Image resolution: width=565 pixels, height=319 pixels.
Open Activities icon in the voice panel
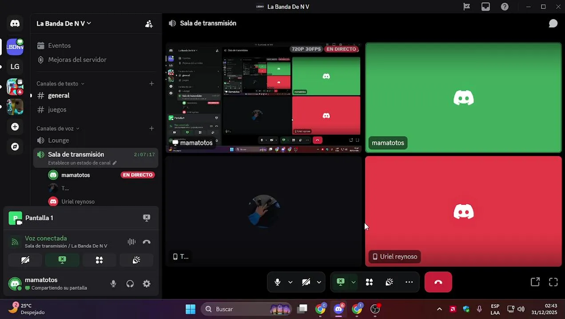point(99,260)
